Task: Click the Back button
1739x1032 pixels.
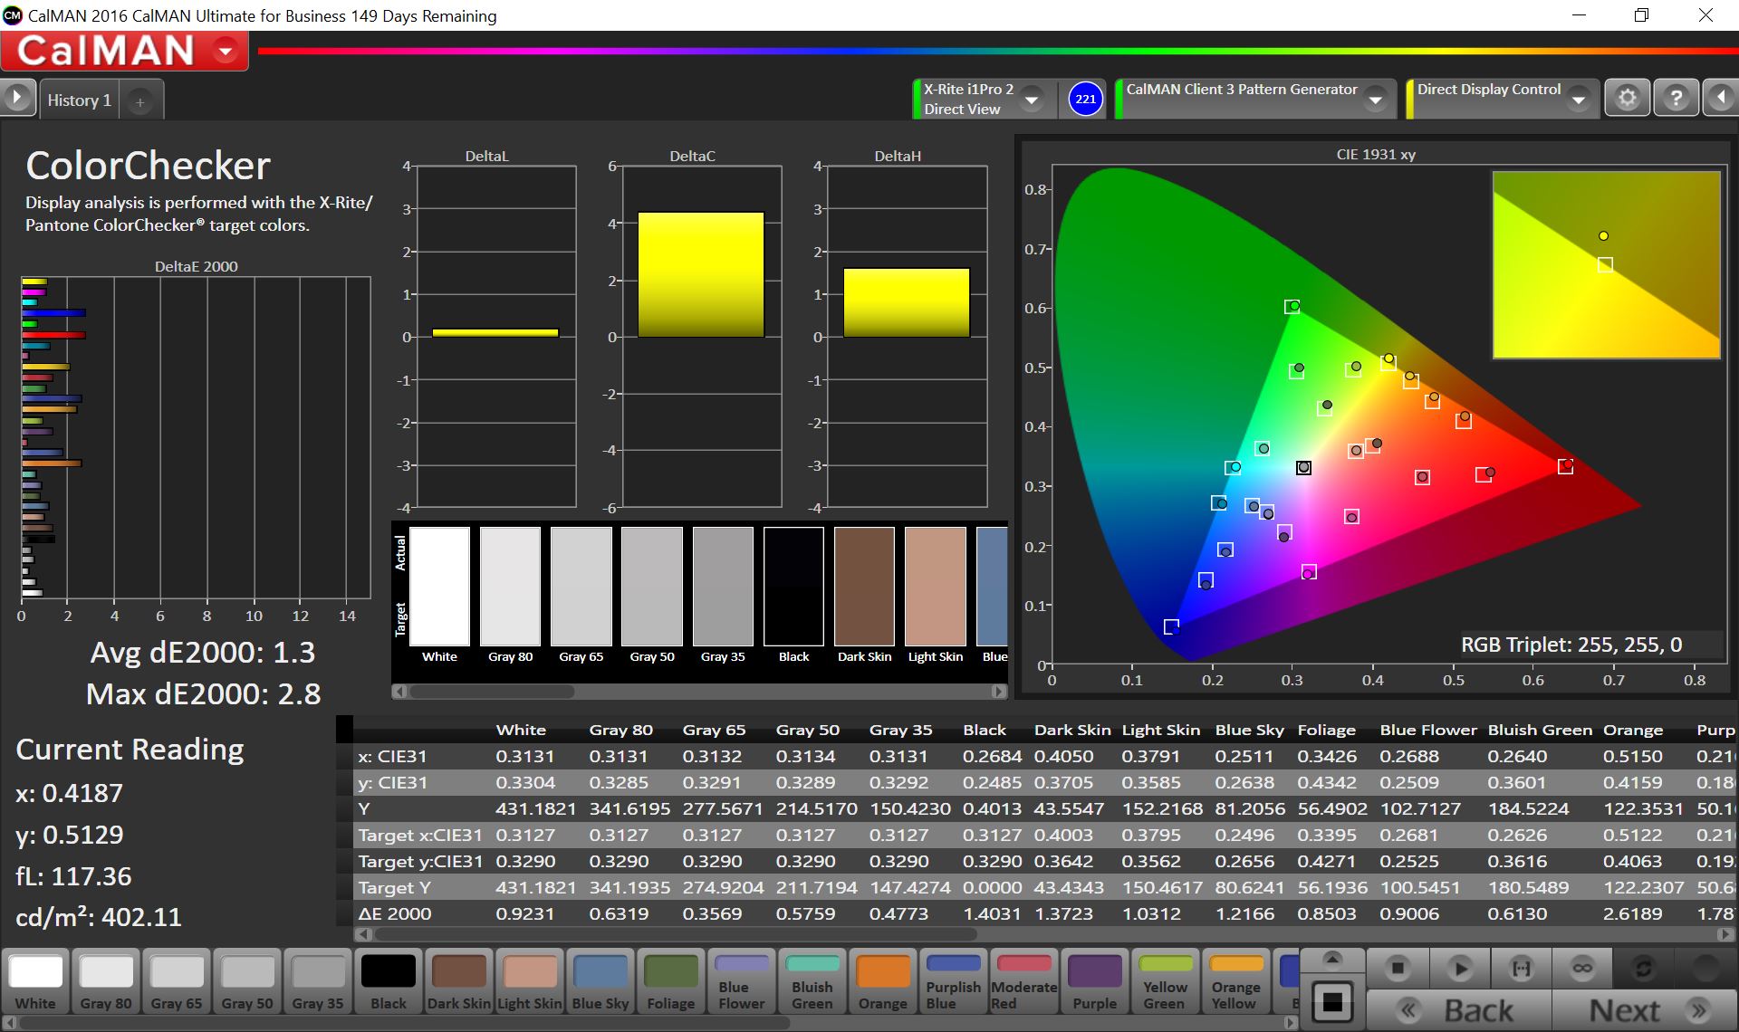Action: 1460,1009
